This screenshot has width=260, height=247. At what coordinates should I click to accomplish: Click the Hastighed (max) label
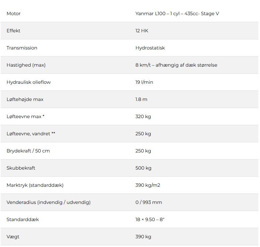[26, 65]
